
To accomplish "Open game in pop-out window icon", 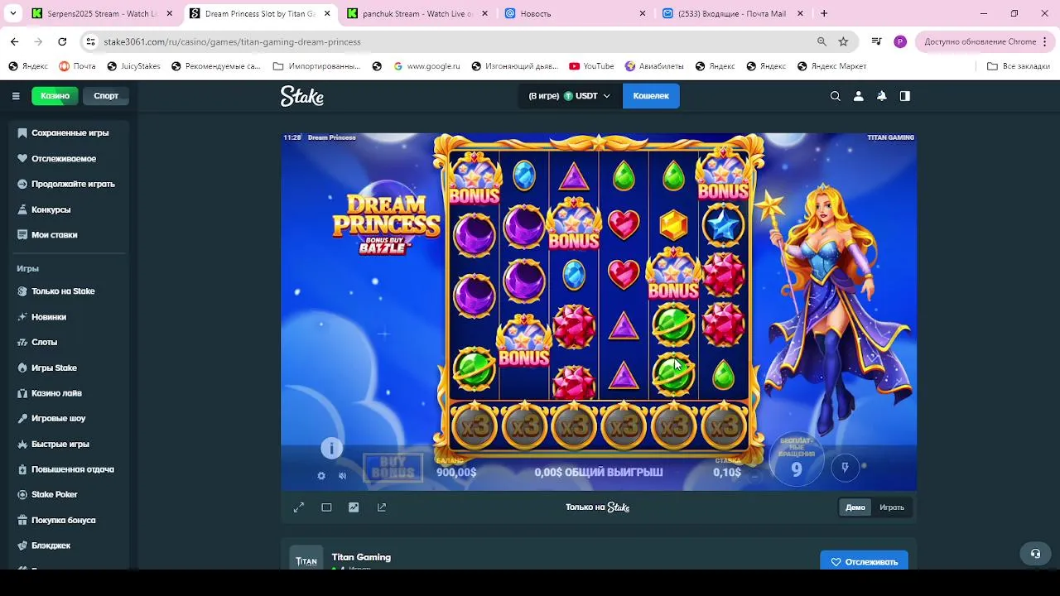I will click(382, 507).
